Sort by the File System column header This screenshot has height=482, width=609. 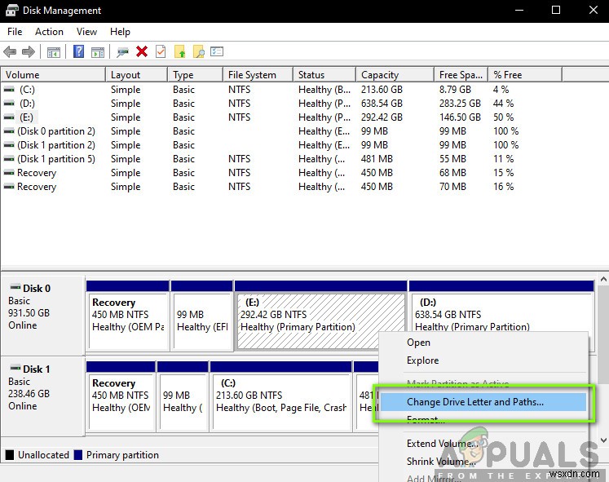pos(258,74)
